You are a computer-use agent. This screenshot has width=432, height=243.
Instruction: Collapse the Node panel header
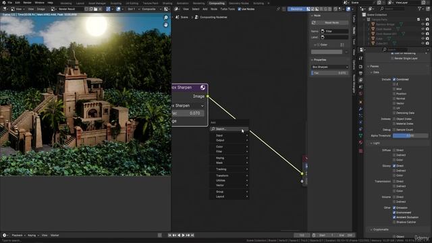click(x=317, y=16)
